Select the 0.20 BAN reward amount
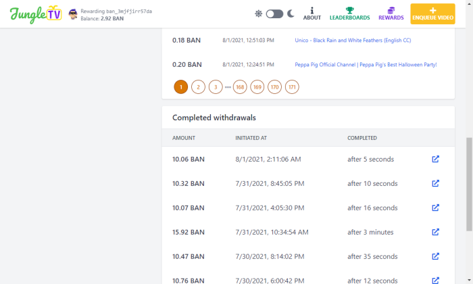 pos(186,65)
